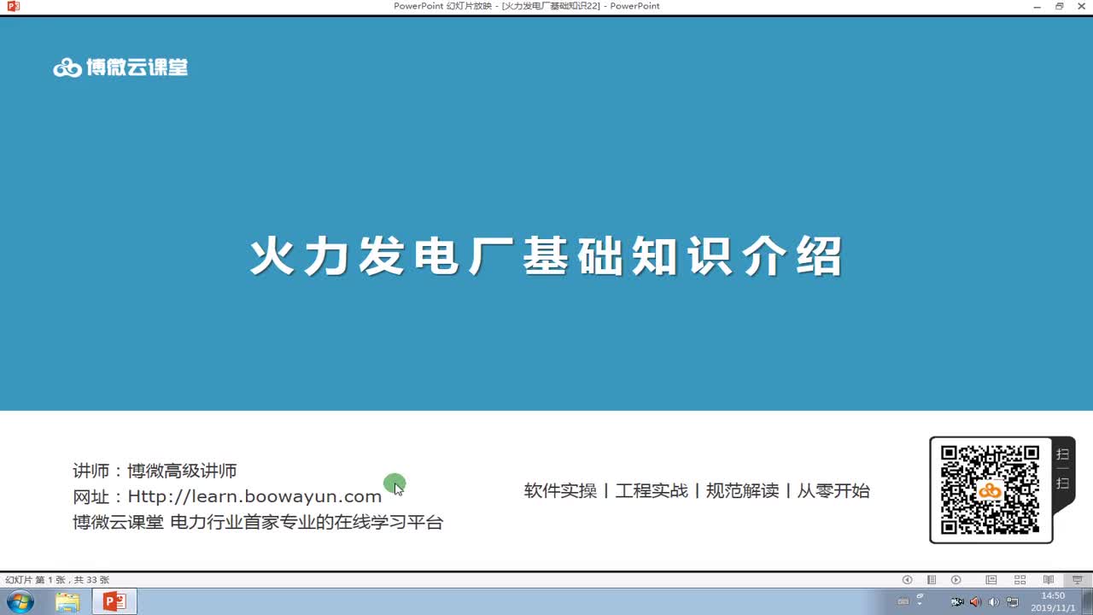The height and width of the screenshot is (615, 1093).
Task: Open the slide list menu icon
Action: click(932, 580)
